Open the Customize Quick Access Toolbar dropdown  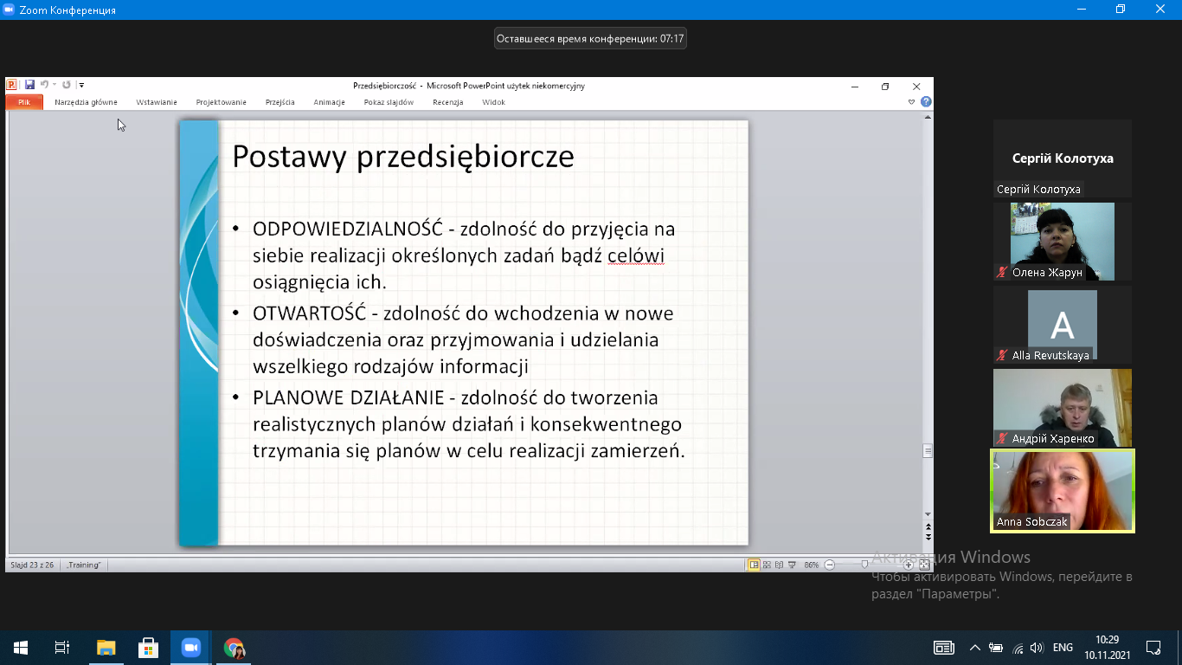(x=81, y=85)
